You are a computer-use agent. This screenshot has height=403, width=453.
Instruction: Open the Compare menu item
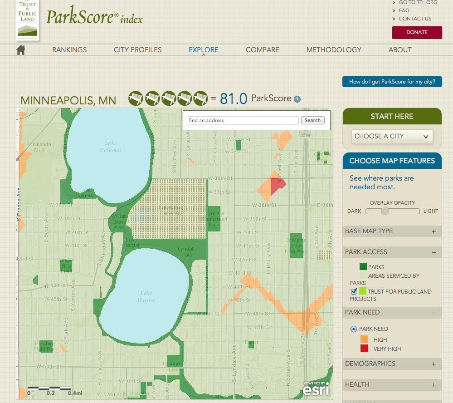tap(263, 50)
